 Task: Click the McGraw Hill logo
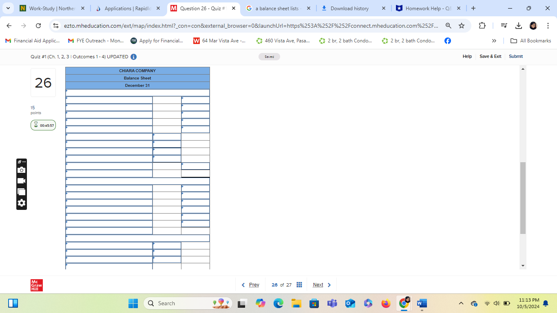click(x=37, y=285)
